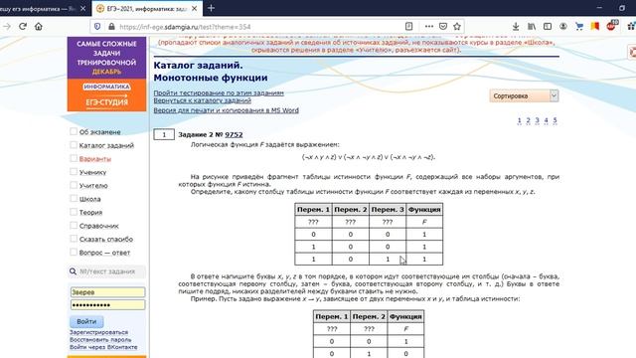This screenshot has width=636, height=358.
Task: Tick the Каталог заданий checkbox
Action: (x=74, y=145)
